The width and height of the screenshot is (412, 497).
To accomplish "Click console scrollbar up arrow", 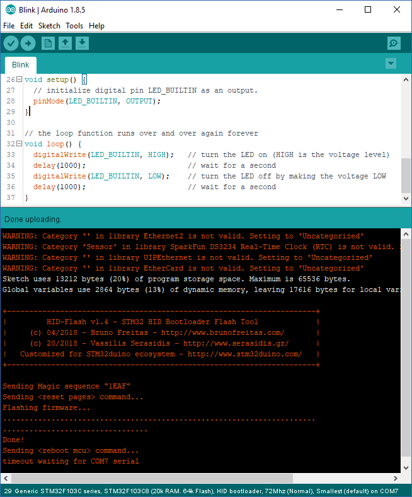I will point(406,234).
